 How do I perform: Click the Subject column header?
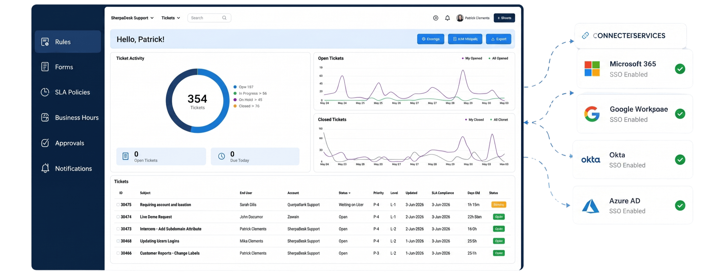tap(145, 193)
